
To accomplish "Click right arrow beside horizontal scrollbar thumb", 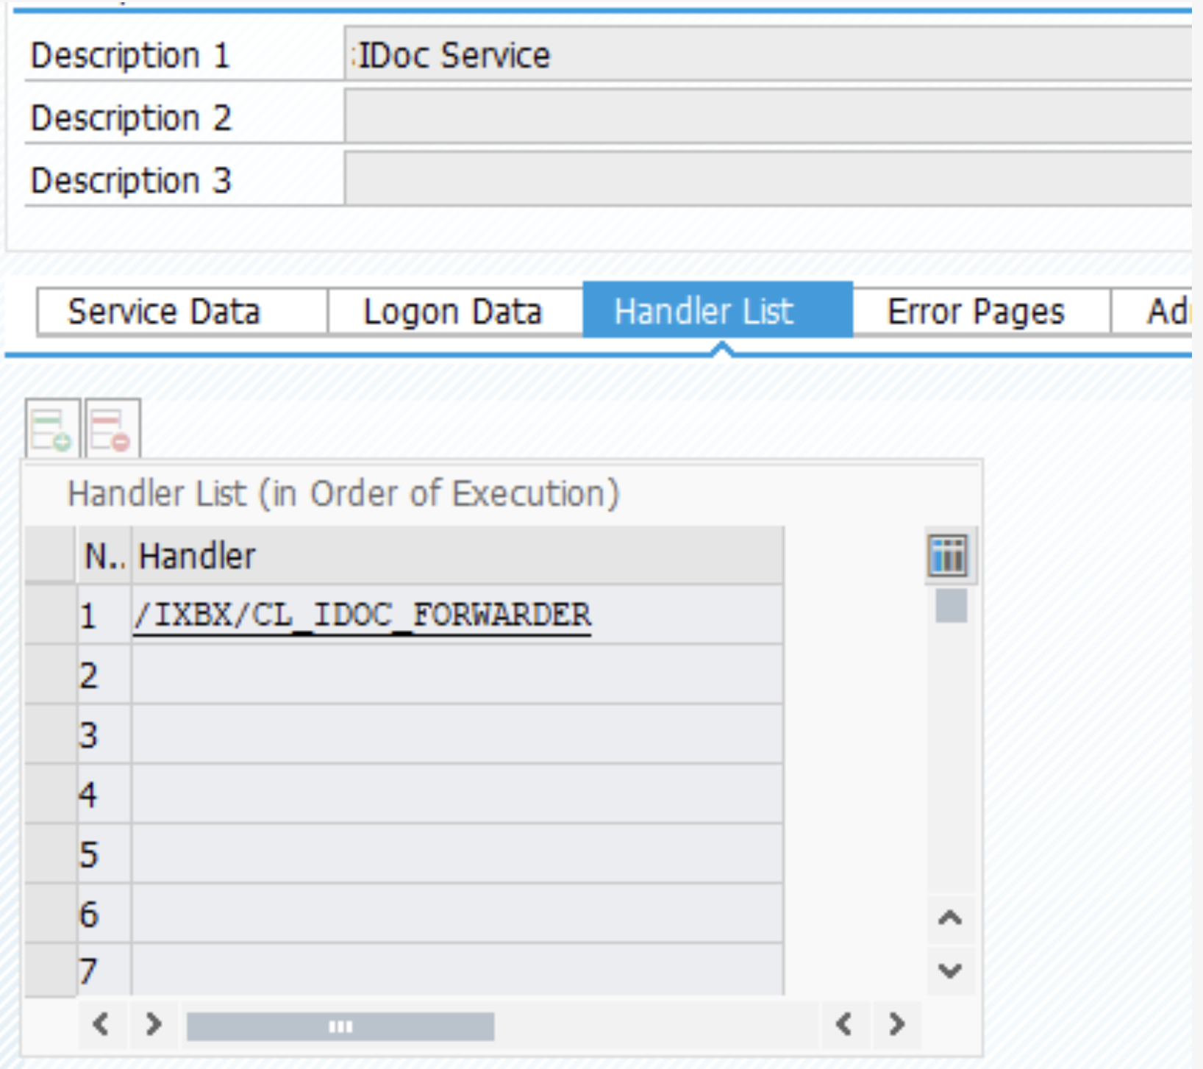I will click(154, 1024).
